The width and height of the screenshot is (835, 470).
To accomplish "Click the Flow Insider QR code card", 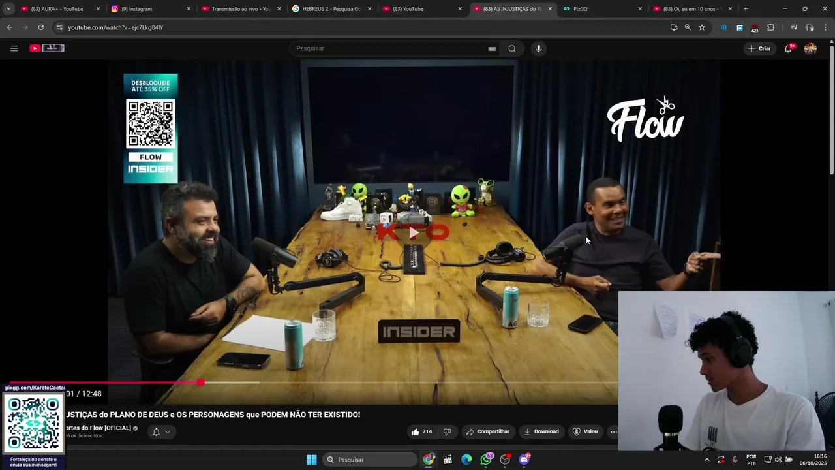I will 151,129.
